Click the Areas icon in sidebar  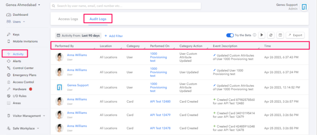tap(8, 103)
